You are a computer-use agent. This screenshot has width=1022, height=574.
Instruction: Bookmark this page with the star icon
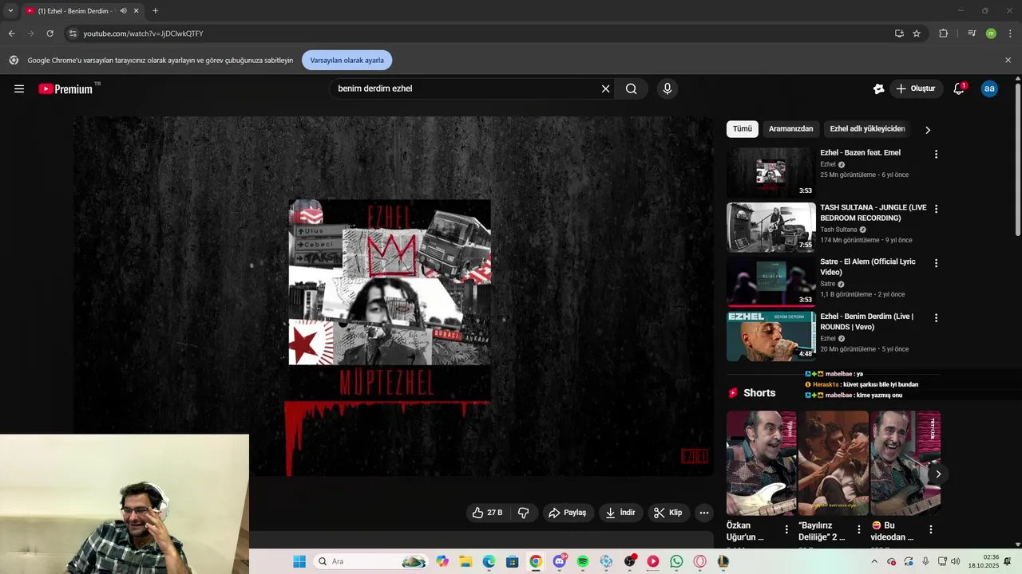pos(917,33)
